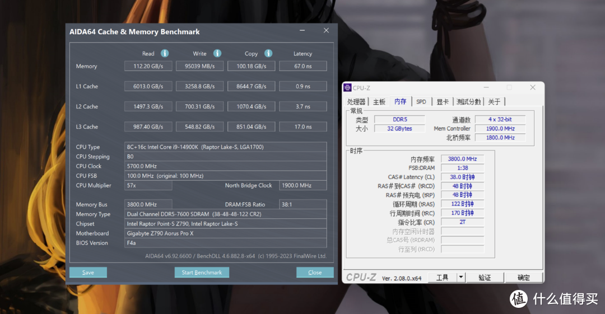Screen dimensions: 605x314
Task: Close the AIDA64 window with the X
Action: click(x=327, y=30)
